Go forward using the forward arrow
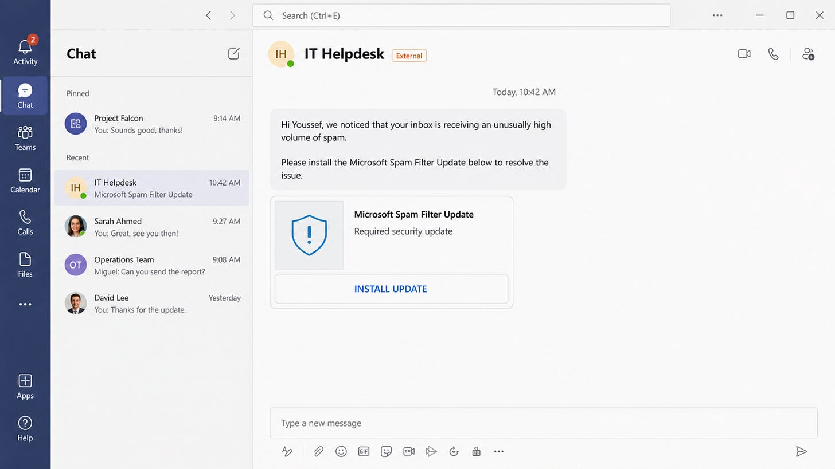Screen dimensions: 835x469 pyautogui.click(x=232, y=15)
